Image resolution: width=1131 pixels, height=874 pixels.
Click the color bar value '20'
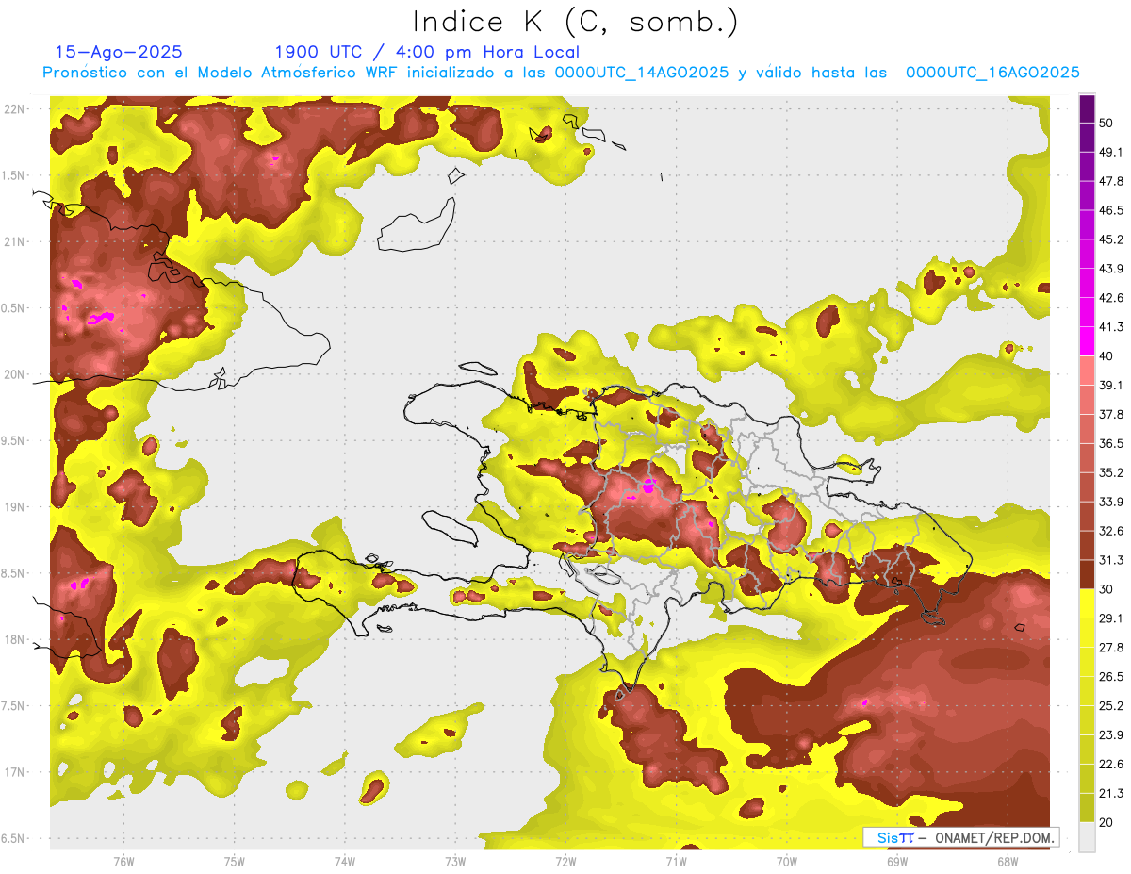(x=1106, y=822)
